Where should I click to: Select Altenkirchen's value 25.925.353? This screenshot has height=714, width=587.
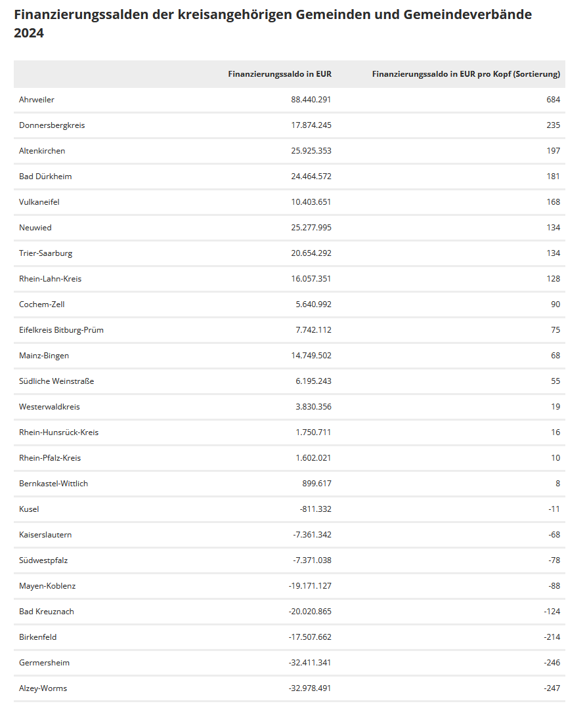[x=311, y=151]
